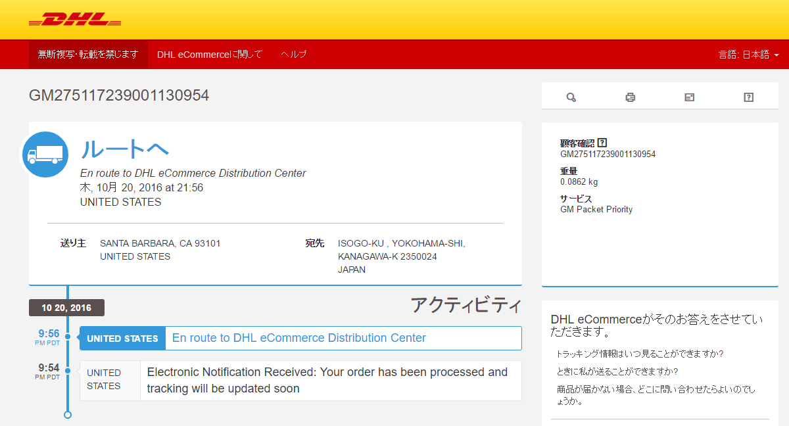
Task: Select the 9:56 En route activity entry
Action: [x=300, y=338]
